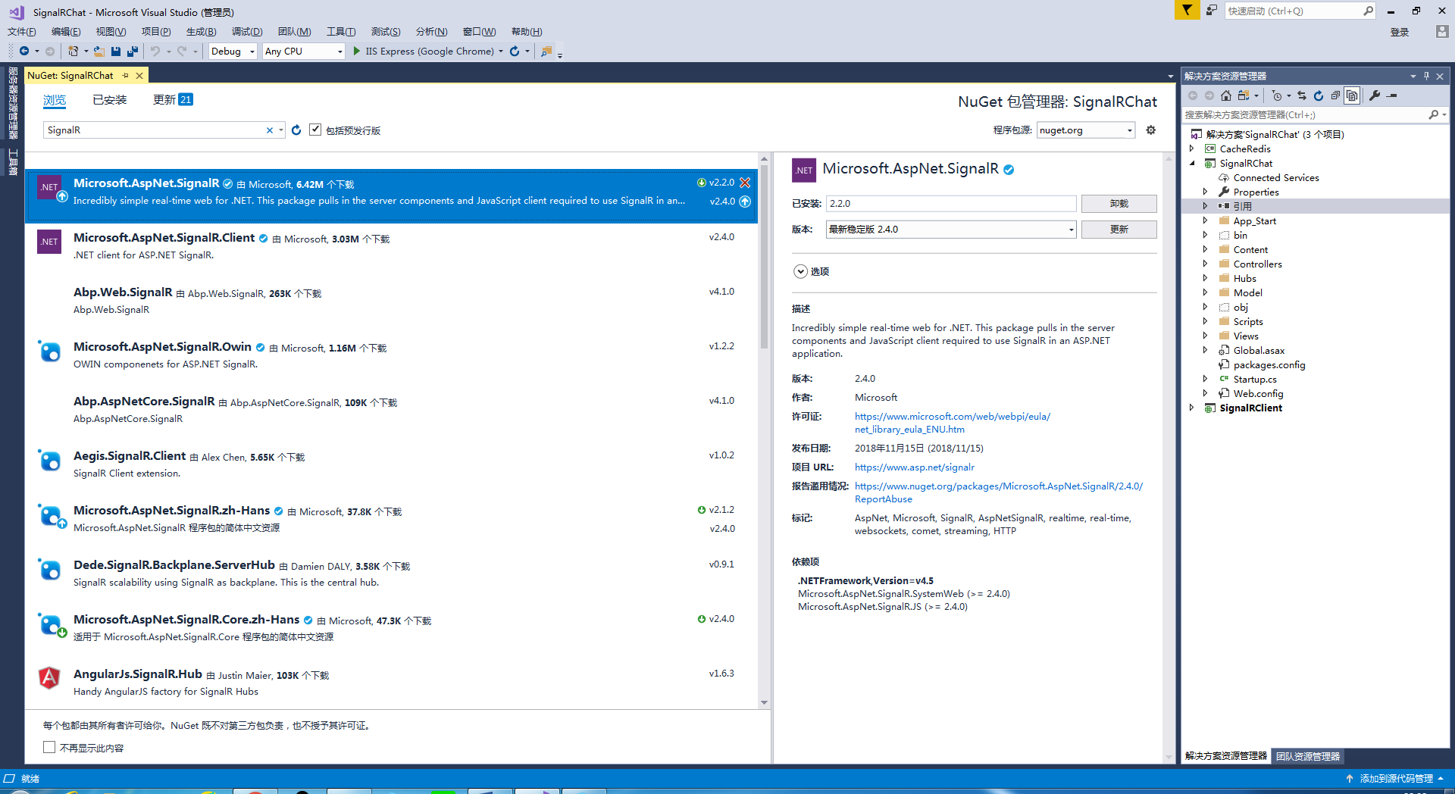Open the Tools menu
Image resolution: width=1455 pixels, height=794 pixels.
(340, 31)
